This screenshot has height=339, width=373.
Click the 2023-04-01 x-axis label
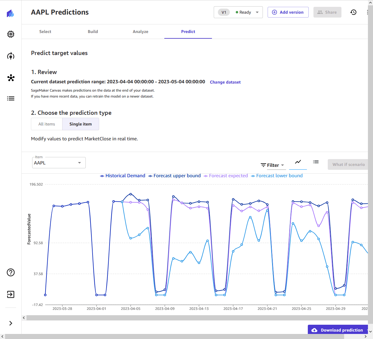point(96,309)
